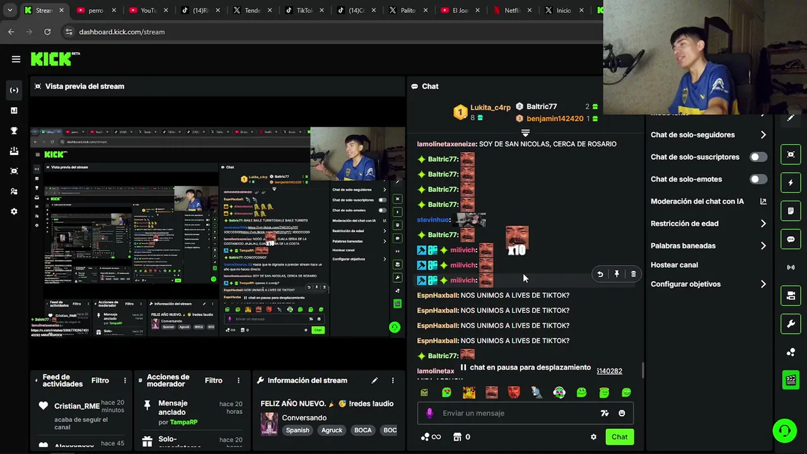Open the achievements trophy sidebar icon
This screenshot has height=454, width=807.
point(14,131)
